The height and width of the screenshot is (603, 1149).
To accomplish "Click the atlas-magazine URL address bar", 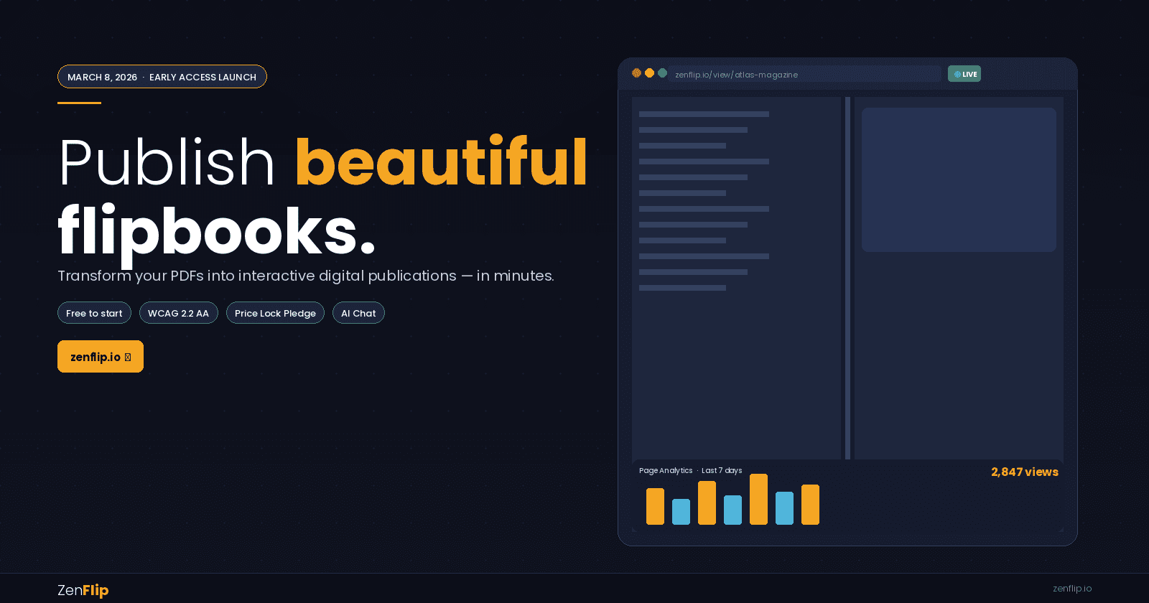I will [x=804, y=75].
